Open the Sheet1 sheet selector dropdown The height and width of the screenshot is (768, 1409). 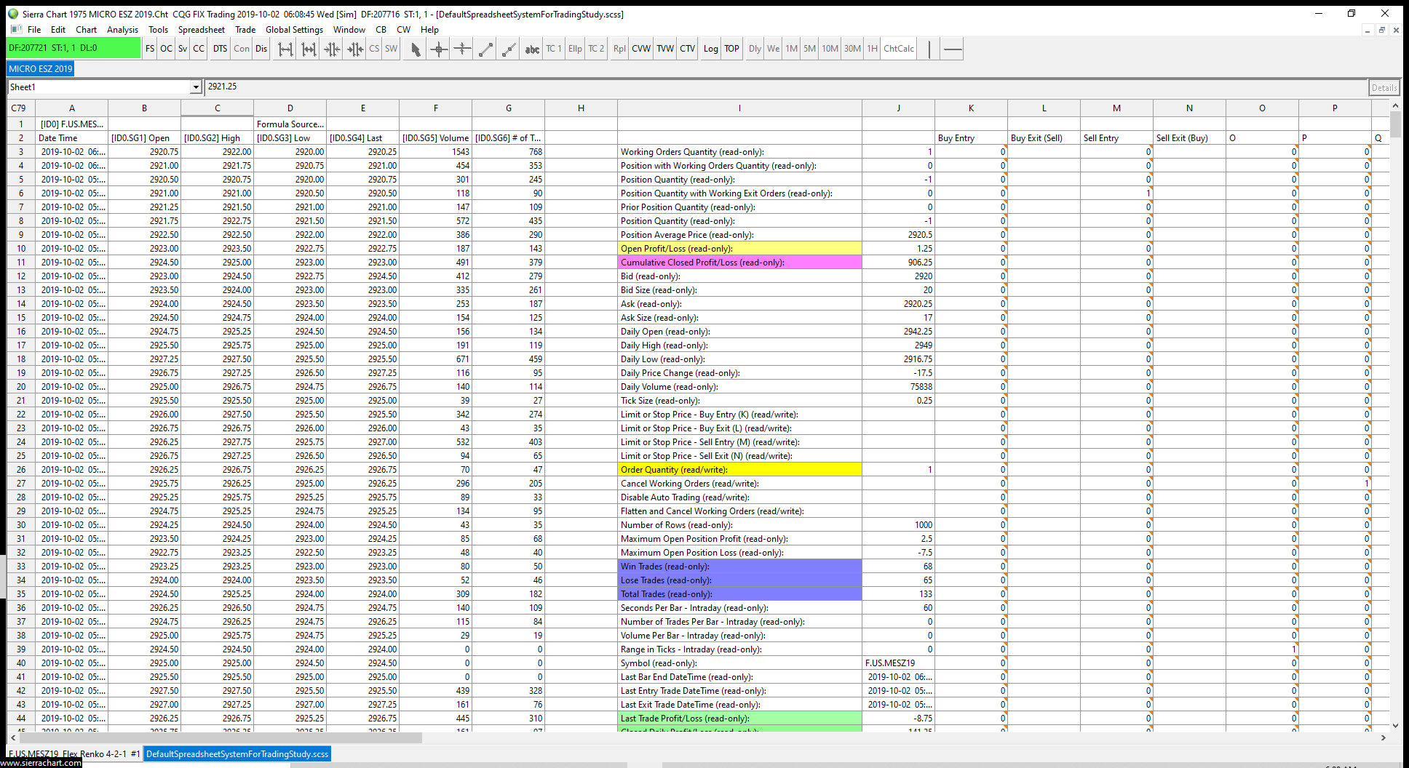tap(195, 87)
